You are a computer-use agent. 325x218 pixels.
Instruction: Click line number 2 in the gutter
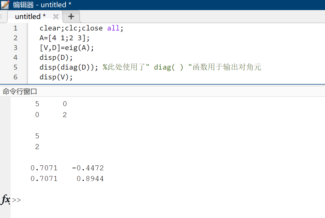click(15, 38)
